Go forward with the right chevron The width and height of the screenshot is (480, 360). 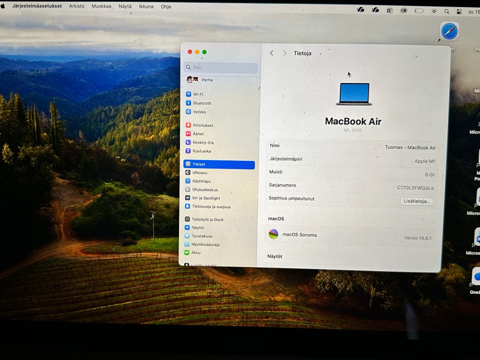(x=284, y=53)
